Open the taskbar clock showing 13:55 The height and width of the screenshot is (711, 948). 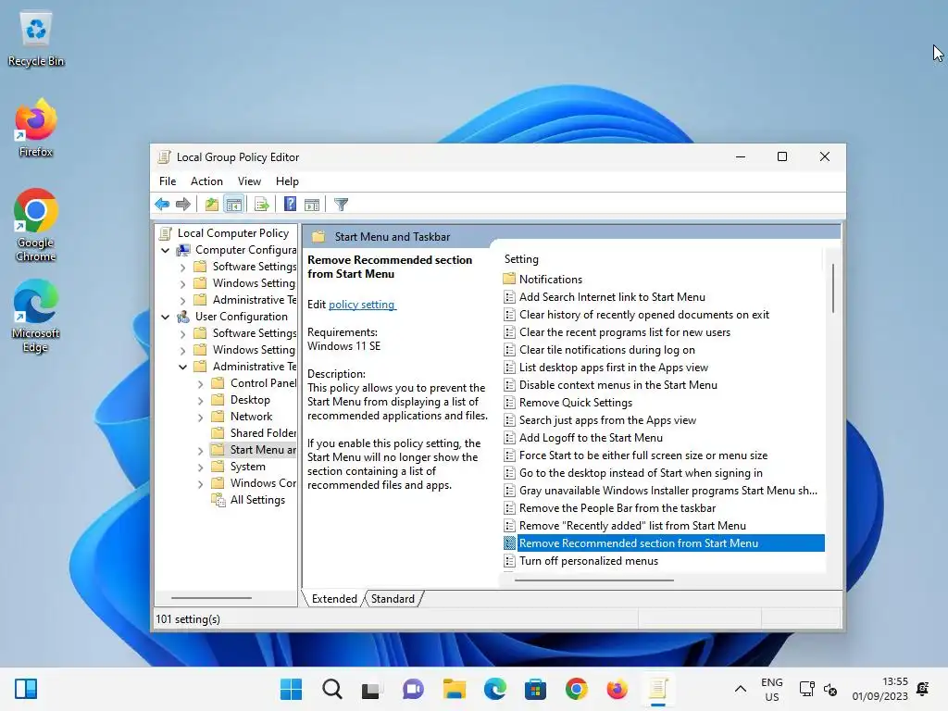click(880, 689)
